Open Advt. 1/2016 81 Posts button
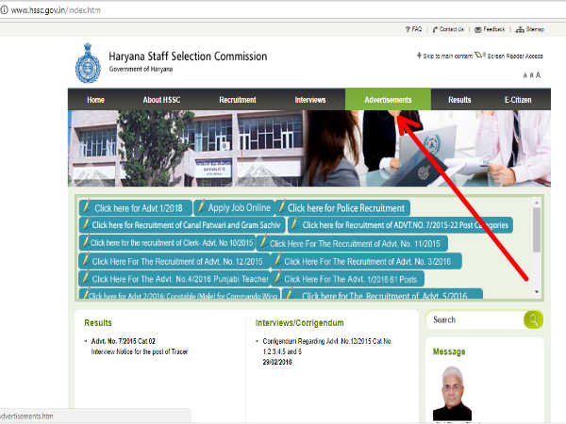566x424 pixels. pyautogui.click(x=347, y=279)
